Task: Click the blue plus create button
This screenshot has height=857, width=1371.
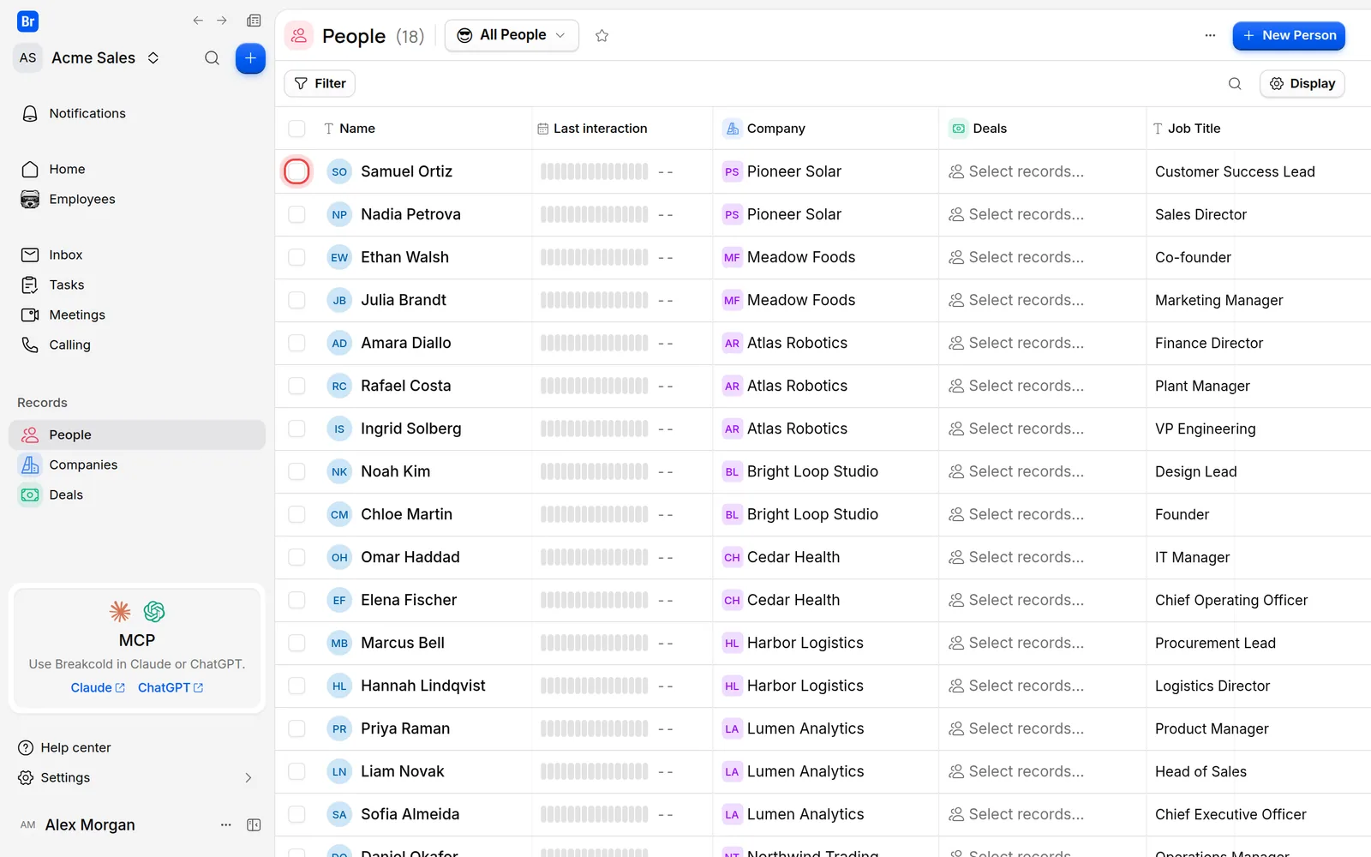Action: coord(250,58)
